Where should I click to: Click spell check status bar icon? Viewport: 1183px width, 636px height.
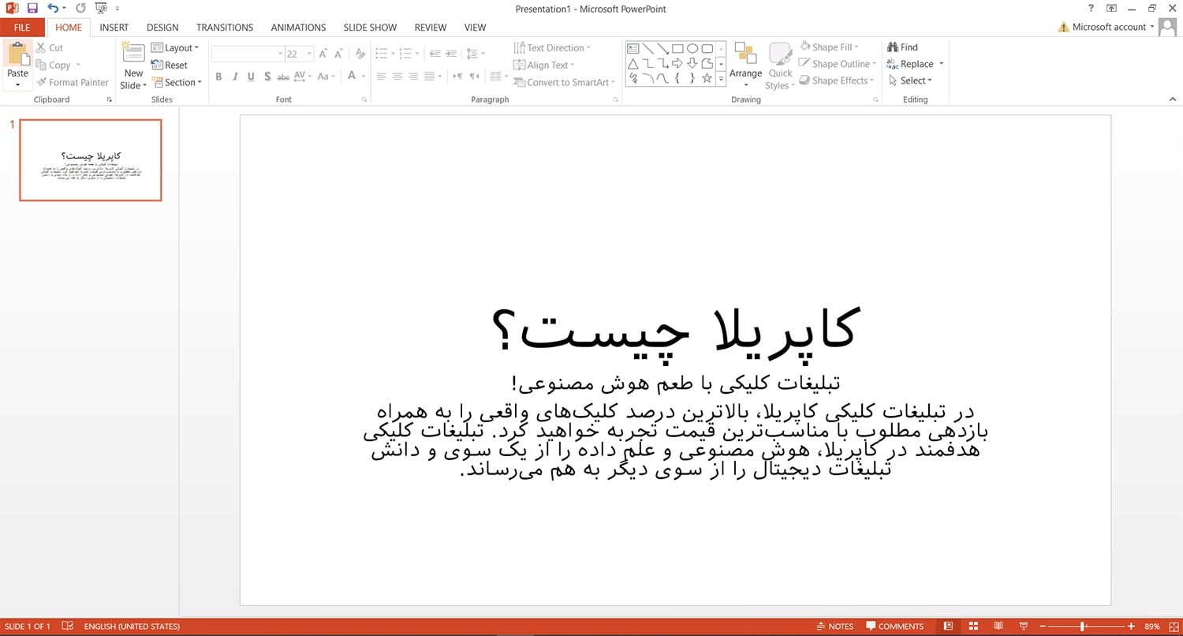coord(68,627)
